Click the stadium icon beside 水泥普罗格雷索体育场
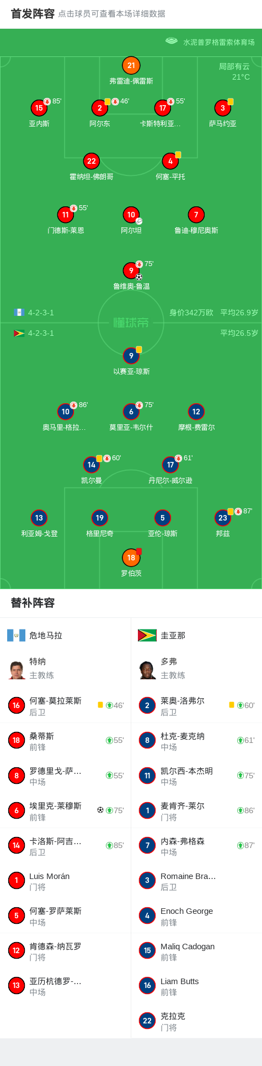The width and height of the screenshot is (262, 1066). (x=172, y=41)
